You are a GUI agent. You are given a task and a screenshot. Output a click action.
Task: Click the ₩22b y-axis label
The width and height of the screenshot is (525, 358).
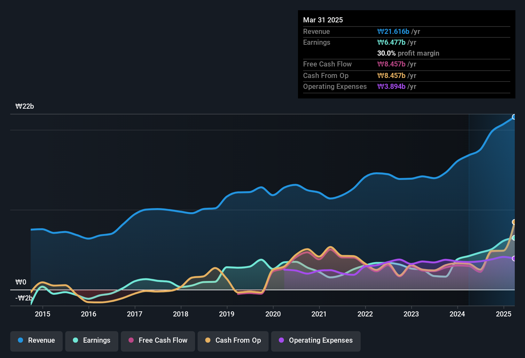(x=25, y=106)
